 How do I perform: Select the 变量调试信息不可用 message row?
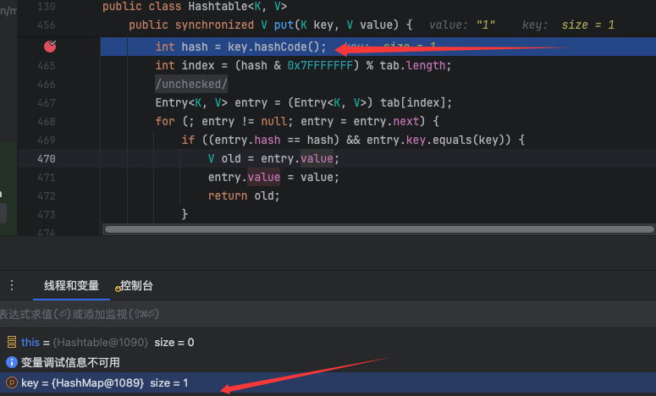(x=328, y=362)
